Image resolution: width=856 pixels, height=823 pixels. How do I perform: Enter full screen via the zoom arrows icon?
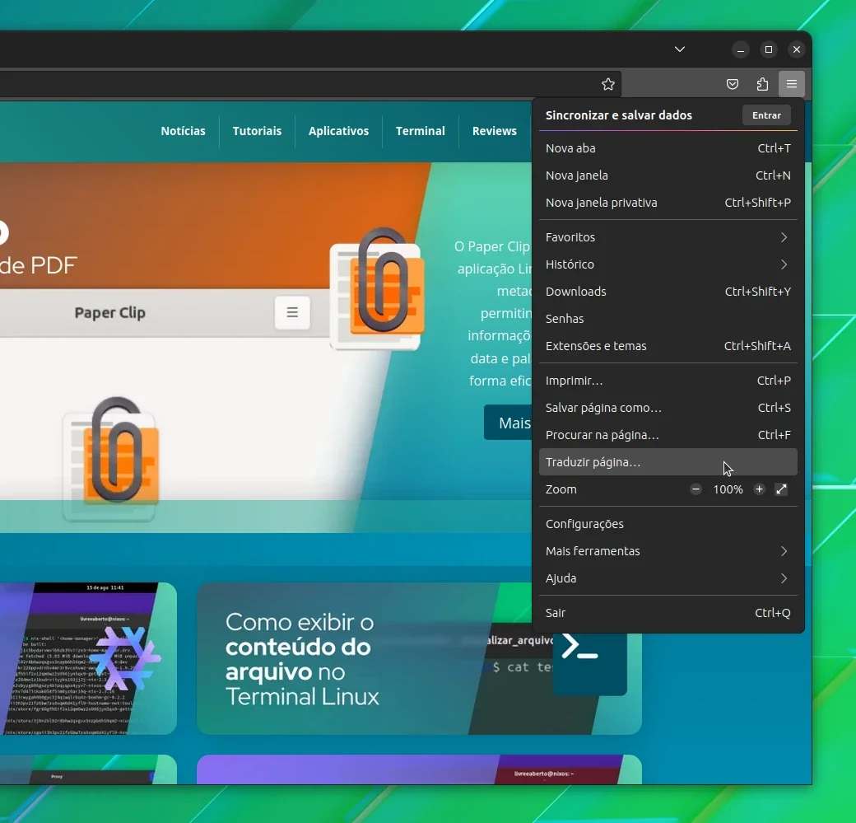pyautogui.click(x=781, y=489)
